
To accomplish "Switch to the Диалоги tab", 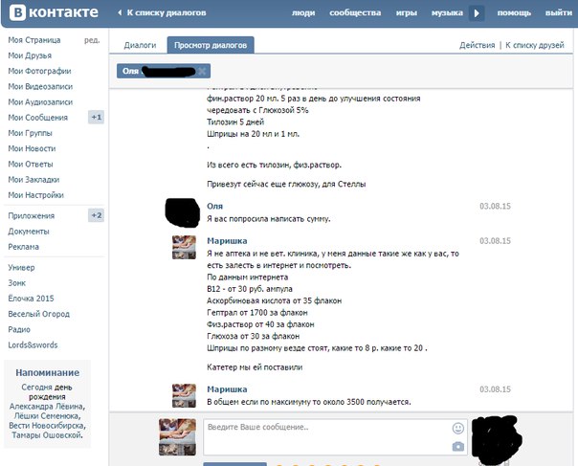I will [x=140, y=45].
